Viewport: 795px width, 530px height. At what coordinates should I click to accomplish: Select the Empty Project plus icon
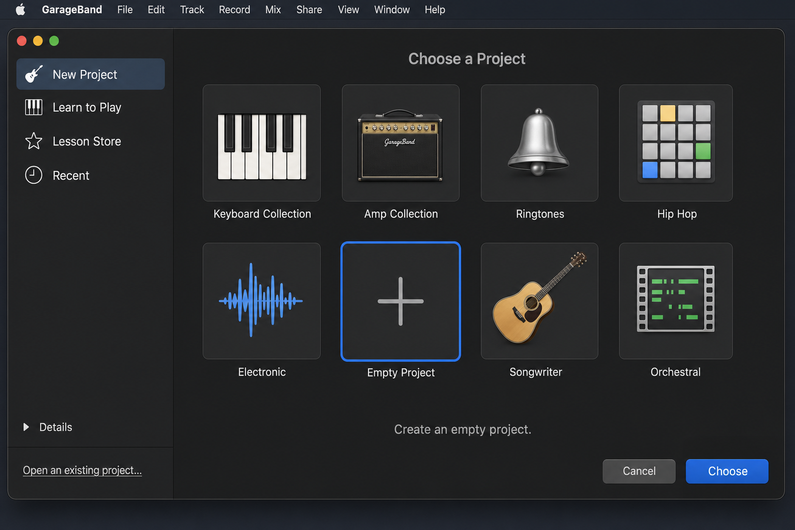pyautogui.click(x=401, y=301)
